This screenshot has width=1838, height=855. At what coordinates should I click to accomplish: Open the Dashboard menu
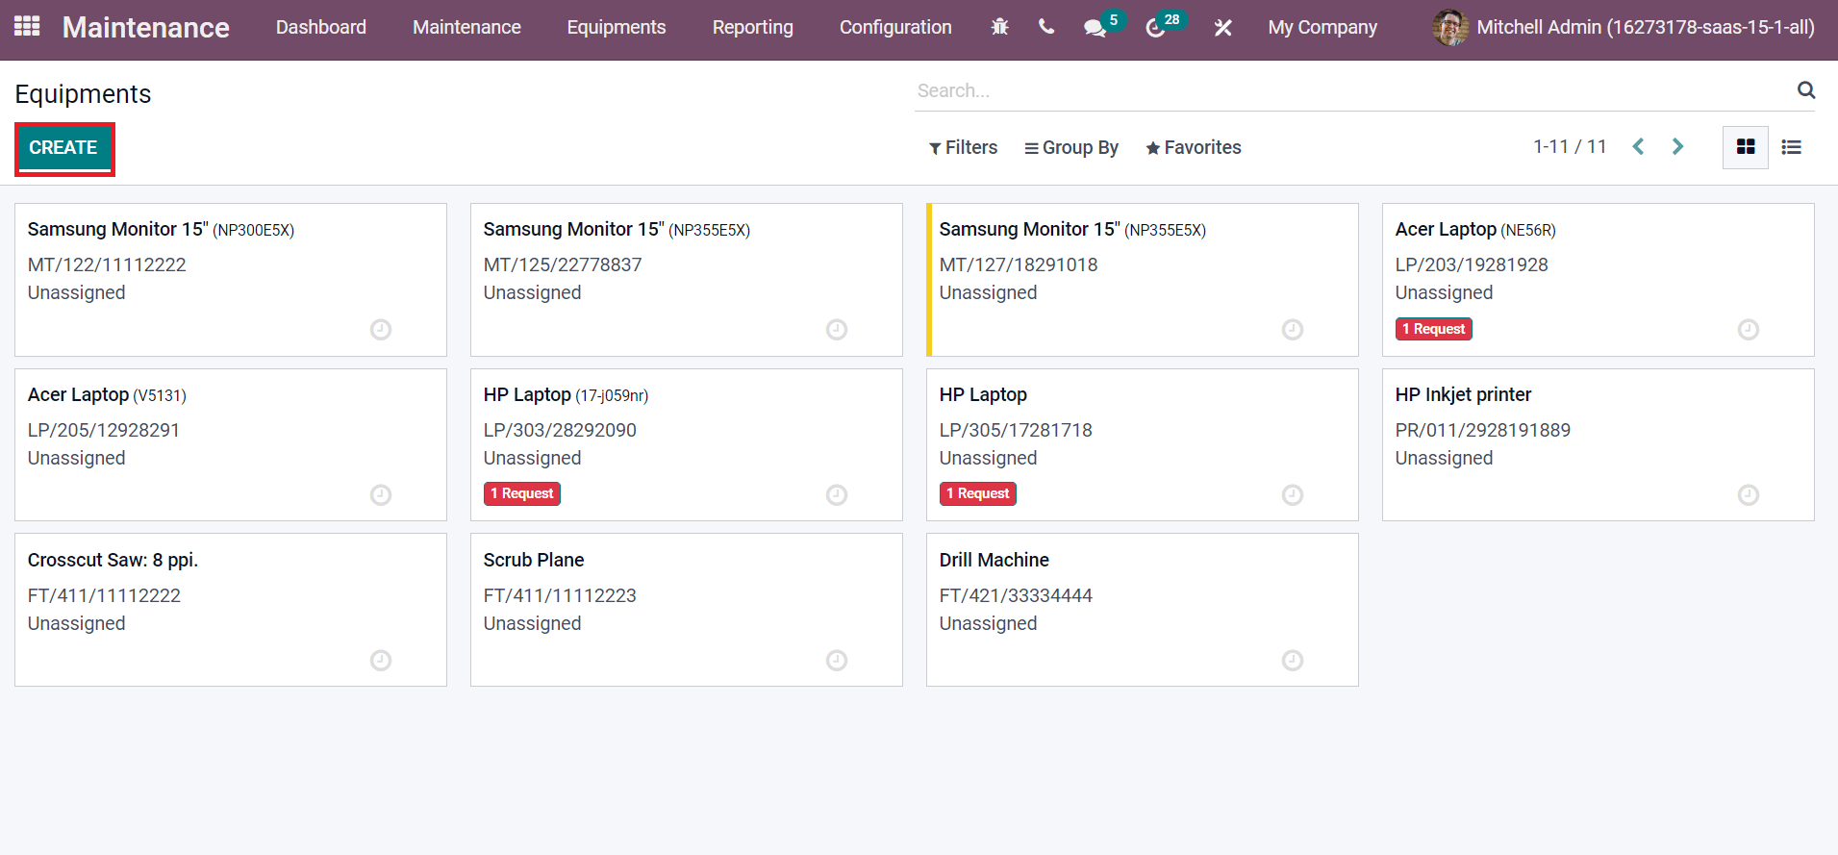[x=321, y=27]
